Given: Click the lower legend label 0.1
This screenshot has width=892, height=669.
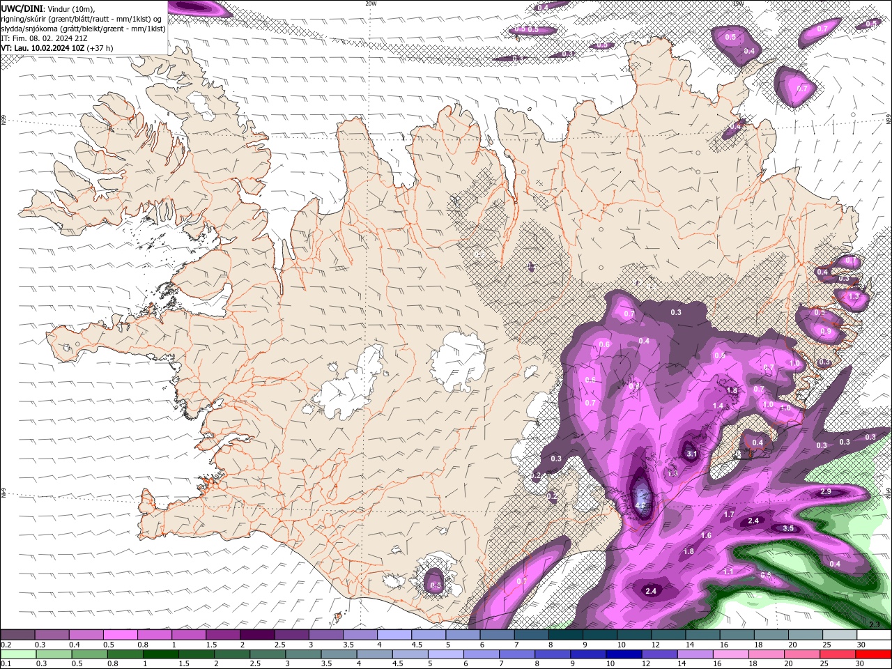Looking at the screenshot, I should pyautogui.click(x=5, y=663).
